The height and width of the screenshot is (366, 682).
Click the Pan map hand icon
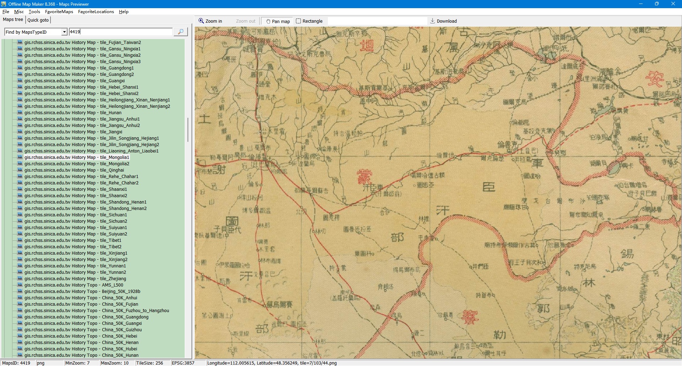pyautogui.click(x=268, y=21)
